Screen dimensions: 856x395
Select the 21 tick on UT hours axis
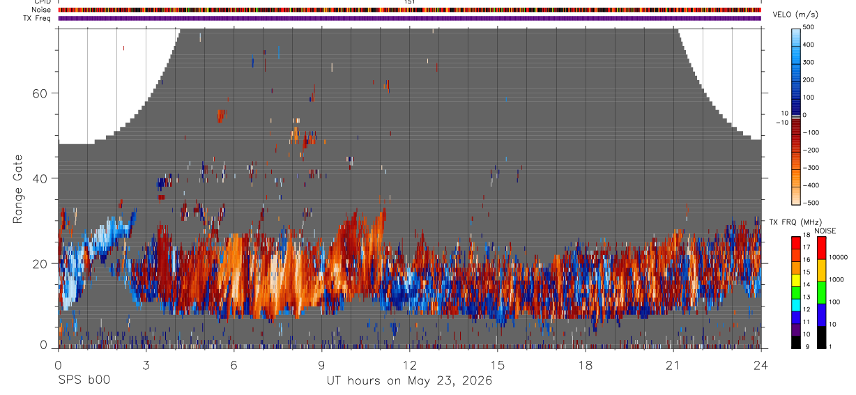673,365
